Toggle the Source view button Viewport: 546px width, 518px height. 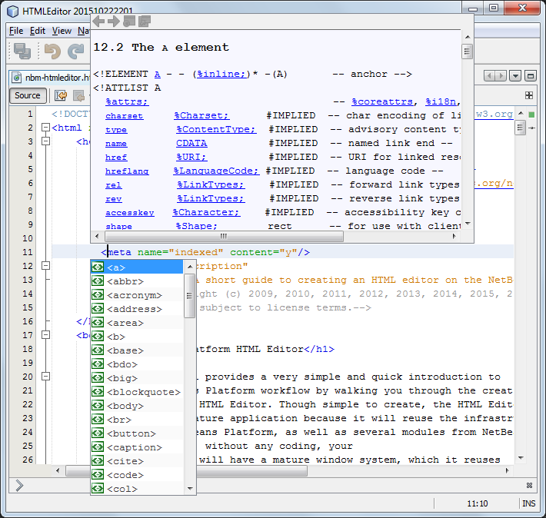(28, 95)
